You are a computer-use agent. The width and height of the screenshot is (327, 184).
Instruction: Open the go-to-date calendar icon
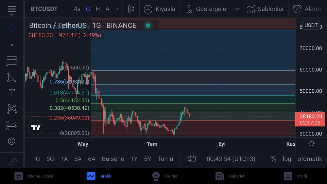[192, 159]
